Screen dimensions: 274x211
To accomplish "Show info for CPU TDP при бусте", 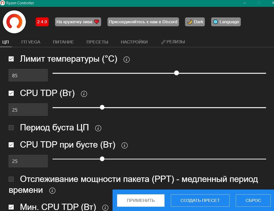I will coord(124,145).
